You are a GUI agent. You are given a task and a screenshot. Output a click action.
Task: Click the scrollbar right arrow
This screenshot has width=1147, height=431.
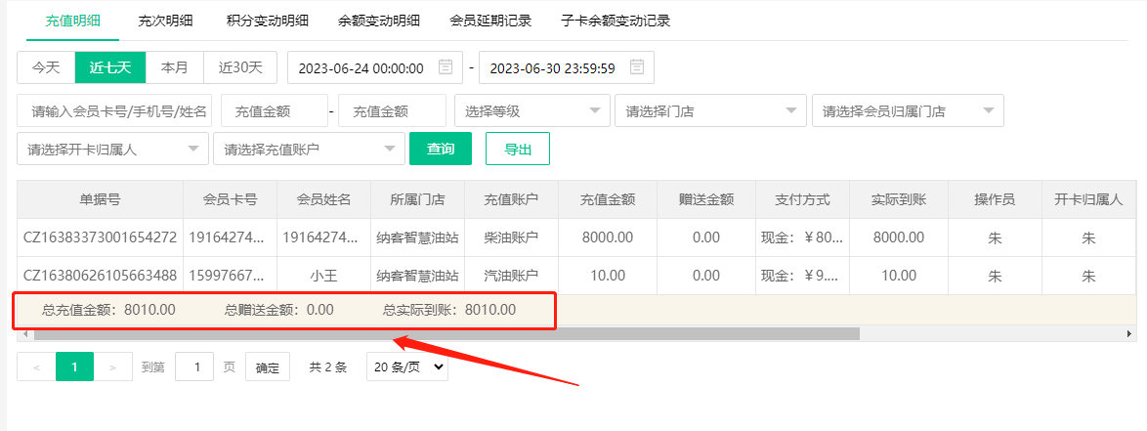(x=1129, y=334)
